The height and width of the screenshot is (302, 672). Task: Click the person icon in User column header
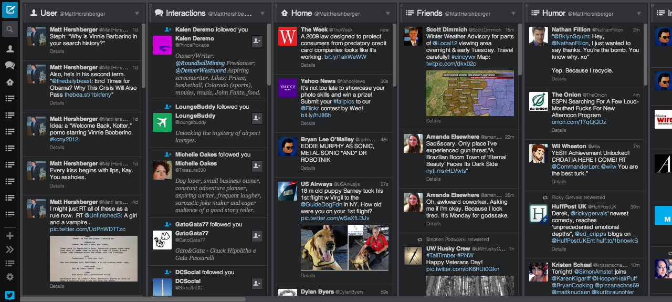[34, 13]
